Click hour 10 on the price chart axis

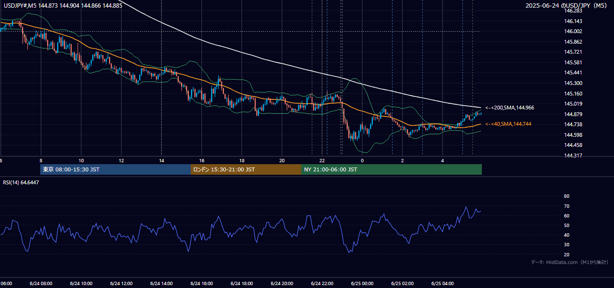coord(81,160)
